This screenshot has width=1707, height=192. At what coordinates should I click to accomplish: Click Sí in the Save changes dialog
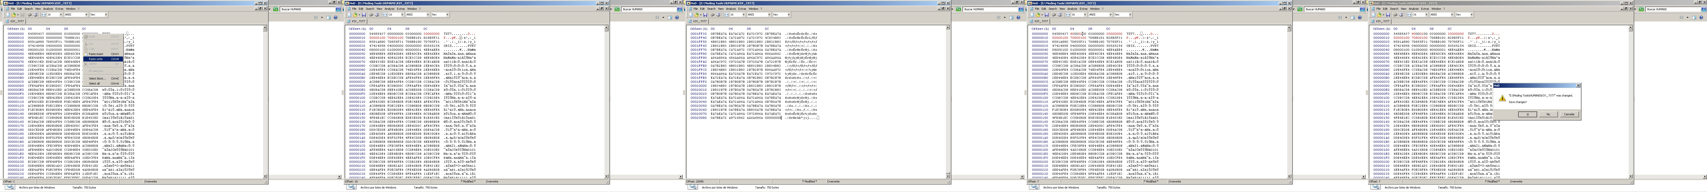[x=1528, y=114]
